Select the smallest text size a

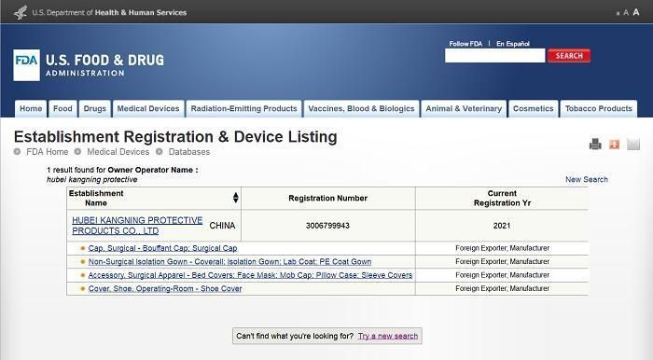click(x=618, y=14)
